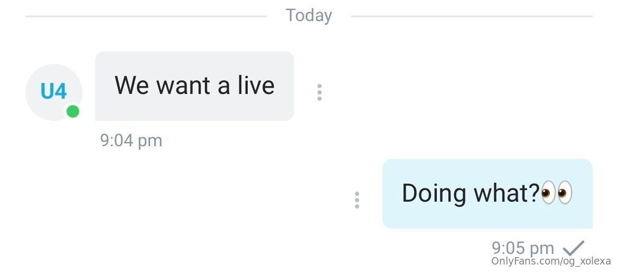618x274 pixels.
Task: Open the OnlyFans.com/og_xolexa watermark link
Action: (x=551, y=261)
